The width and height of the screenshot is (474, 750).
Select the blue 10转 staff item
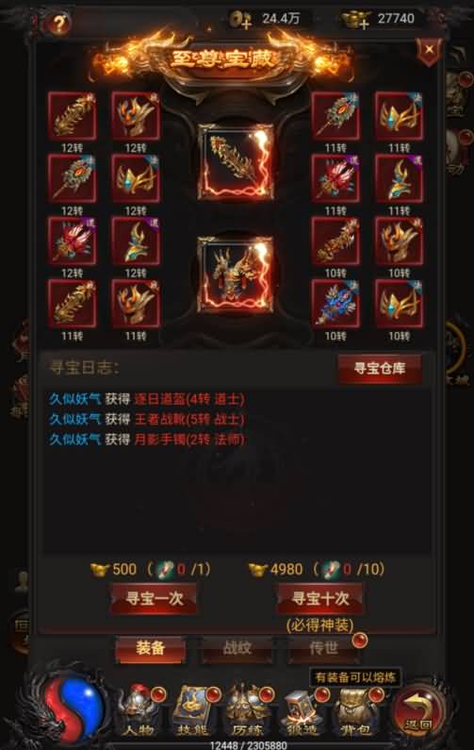point(335,305)
